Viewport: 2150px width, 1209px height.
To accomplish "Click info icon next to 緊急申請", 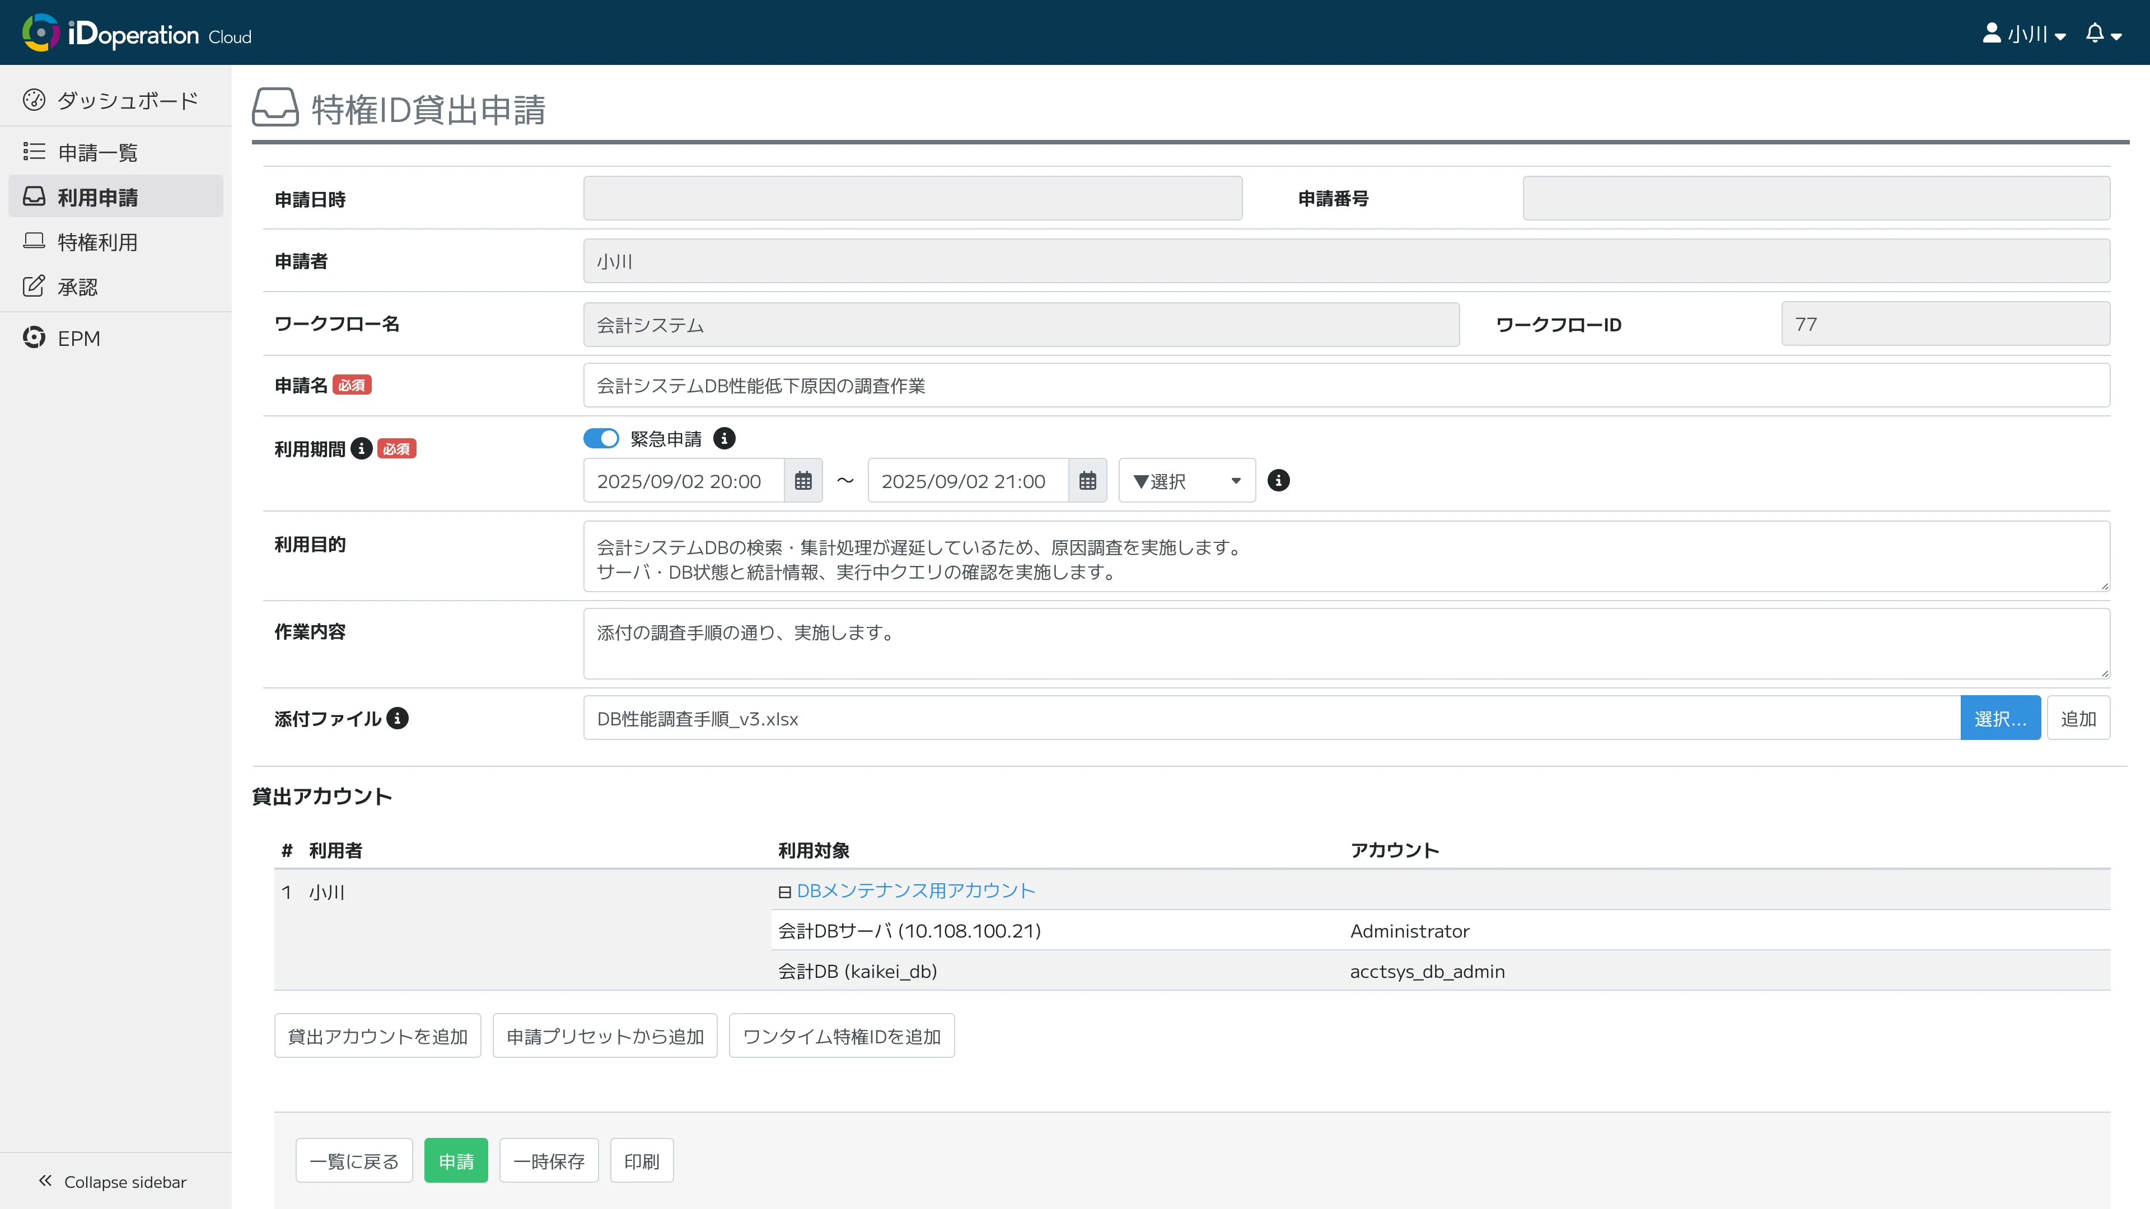I will (725, 438).
